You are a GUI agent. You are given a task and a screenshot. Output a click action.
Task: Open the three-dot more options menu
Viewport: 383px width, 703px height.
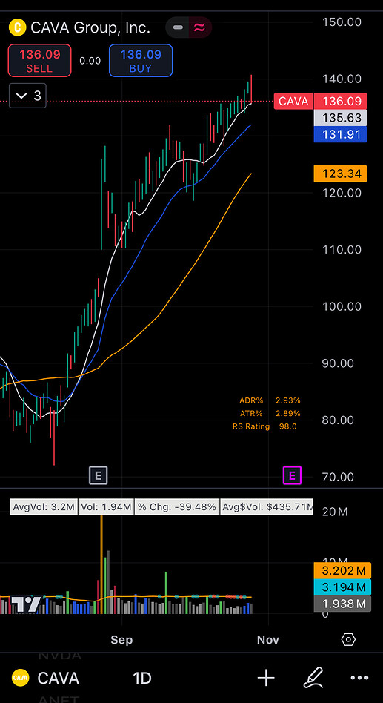[360, 678]
